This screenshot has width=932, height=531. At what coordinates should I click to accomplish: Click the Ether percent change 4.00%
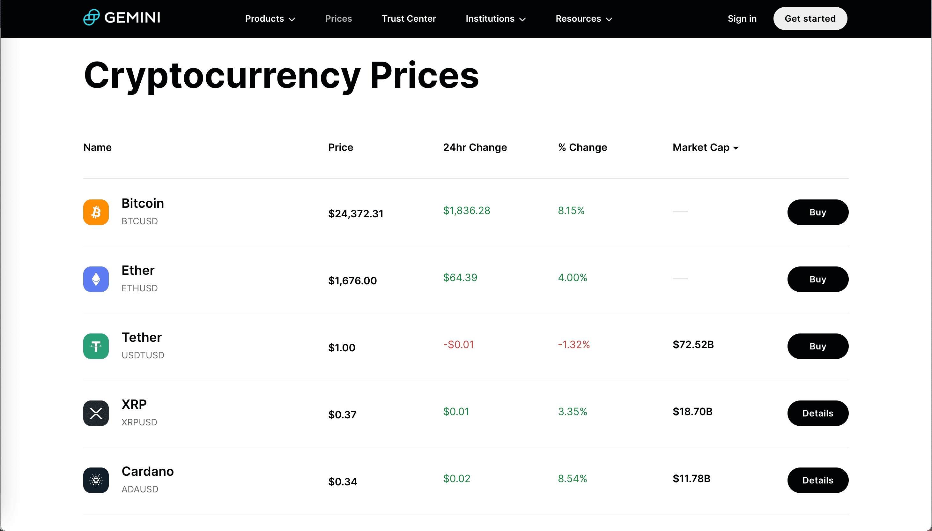click(x=572, y=278)
